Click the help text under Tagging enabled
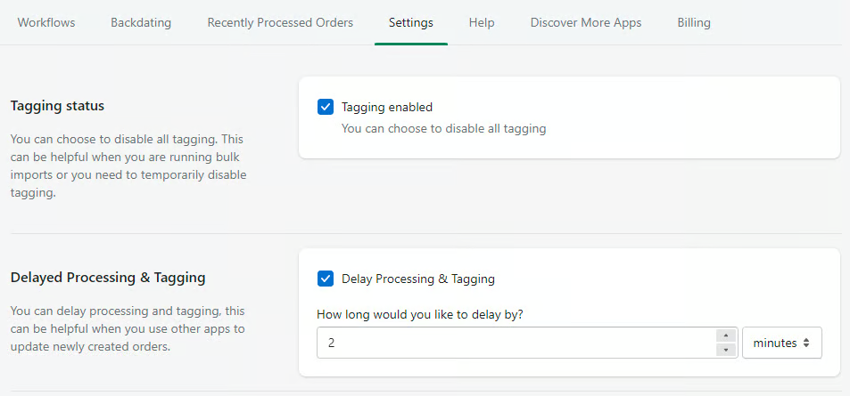 pyautogui.click(x=443, y=129)
